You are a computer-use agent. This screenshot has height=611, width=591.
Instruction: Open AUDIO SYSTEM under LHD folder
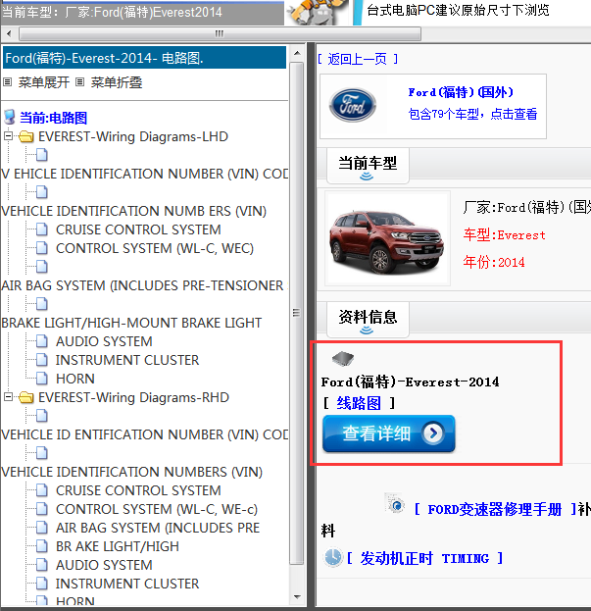pos(104,341)
